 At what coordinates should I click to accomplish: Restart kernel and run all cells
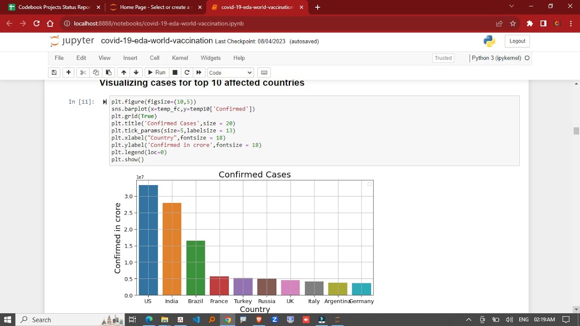pos(198,72)
